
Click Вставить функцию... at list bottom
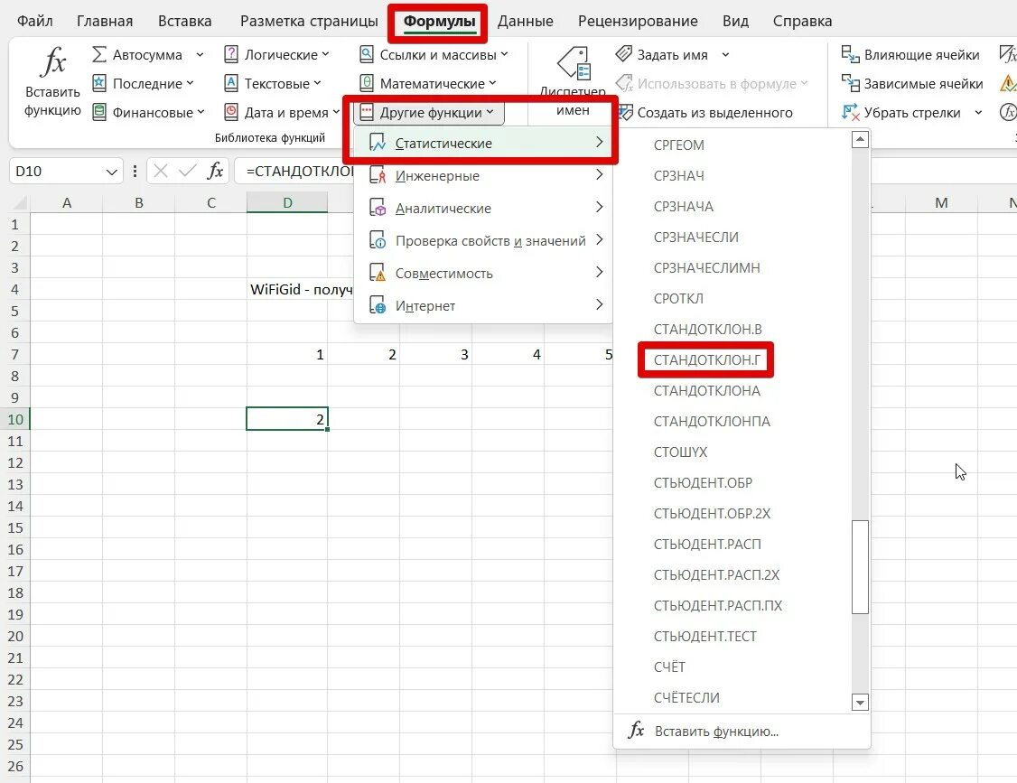click(742, 732)
